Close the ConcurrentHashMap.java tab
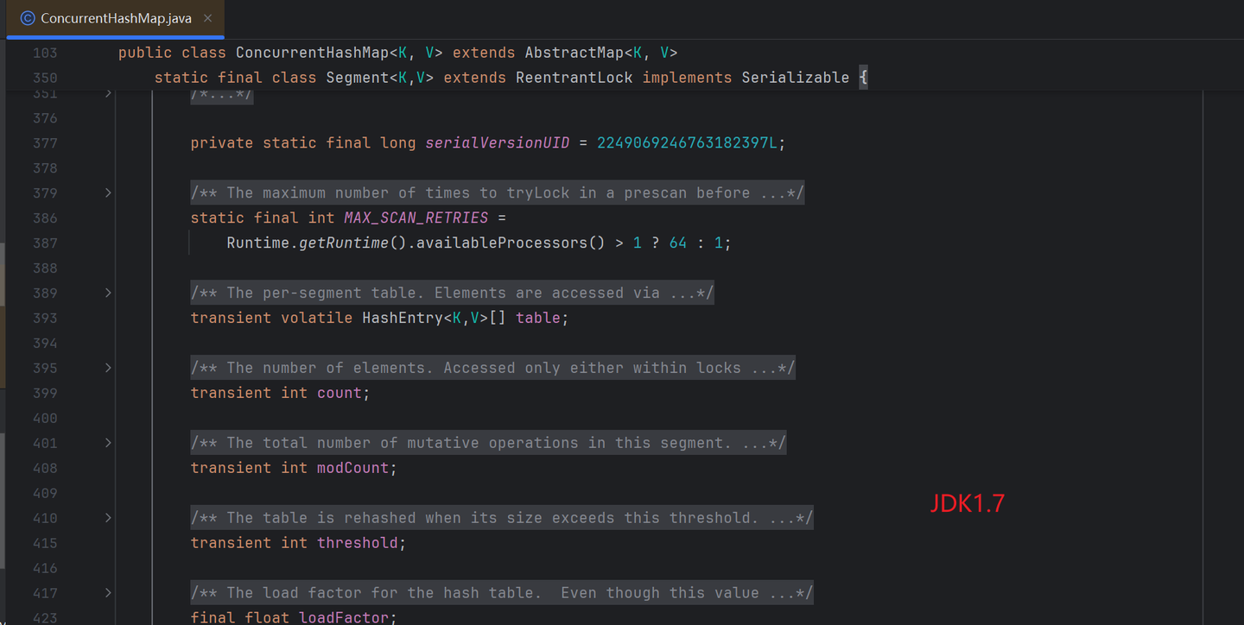Viewport: 1244px width, 625px height. (x=208, y=18)
